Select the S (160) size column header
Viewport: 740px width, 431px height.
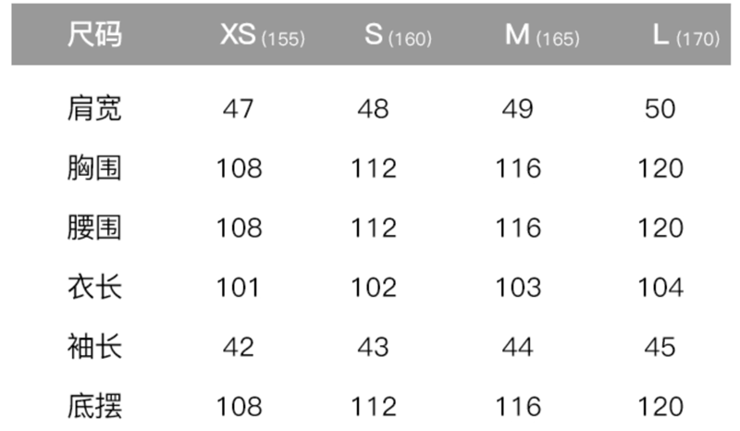[x=398, y=35]
